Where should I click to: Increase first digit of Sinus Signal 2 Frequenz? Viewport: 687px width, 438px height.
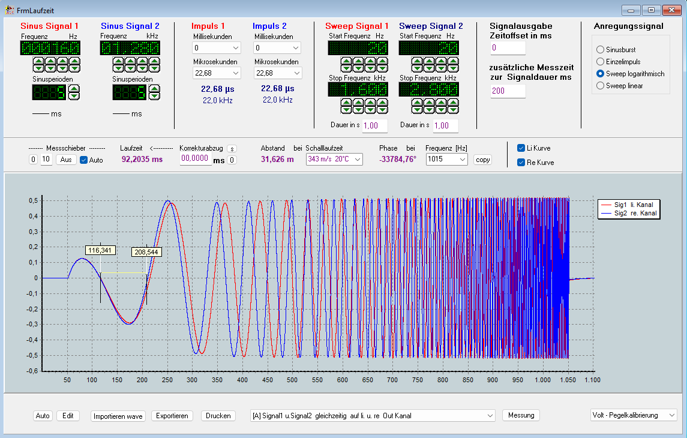tap(118, 61)
